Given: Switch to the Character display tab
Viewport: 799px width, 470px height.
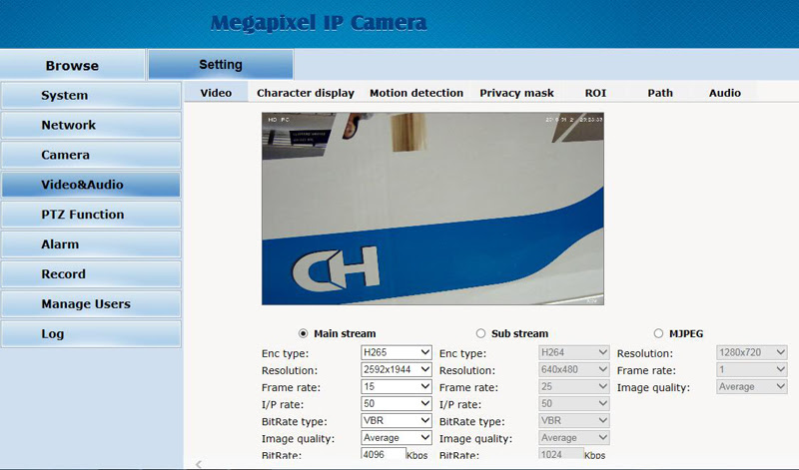Looking at the screenshot, I should coord(306,93).
